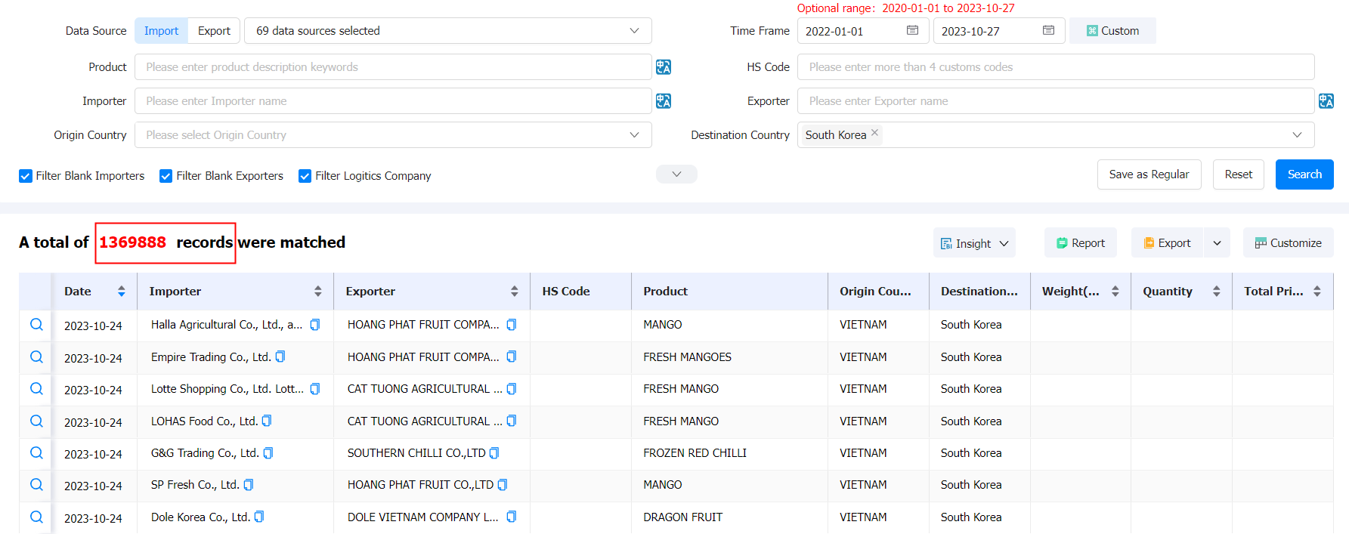Toggle Filter Logitics Company checkbox

pos(305,176)
